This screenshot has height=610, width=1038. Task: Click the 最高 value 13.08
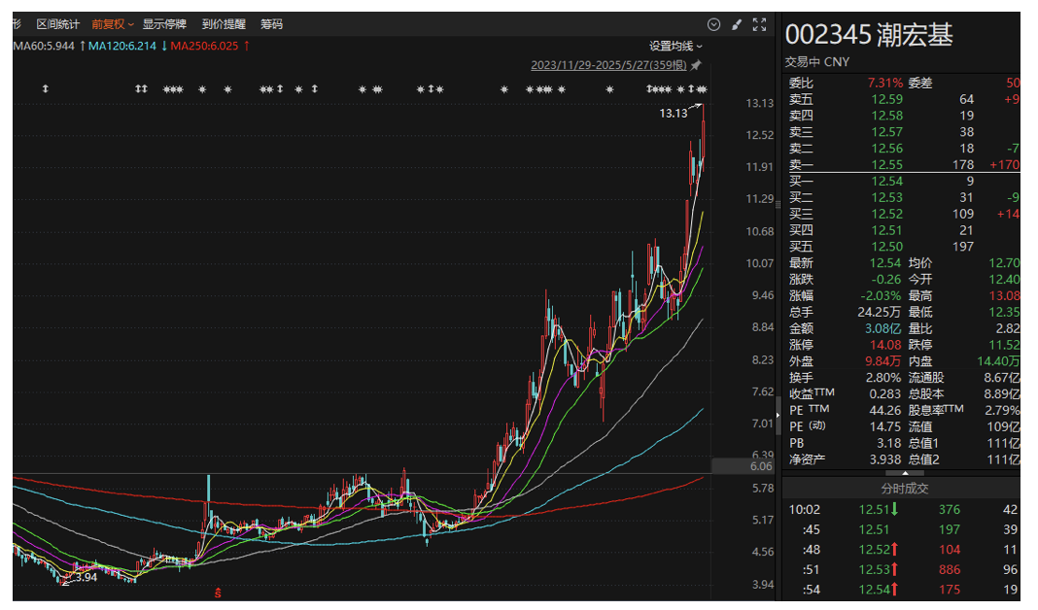coord(1004,295)
